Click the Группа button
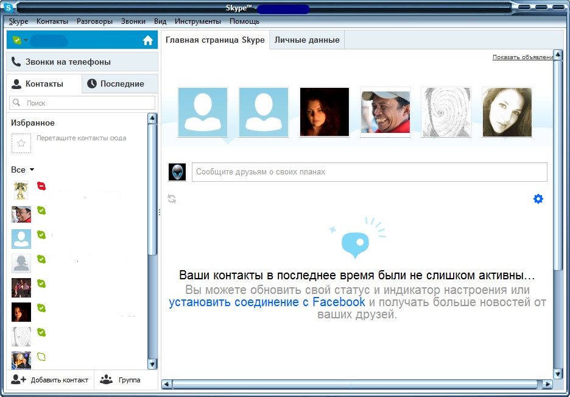This screenshot has height=397, width=570. point(126,380)
